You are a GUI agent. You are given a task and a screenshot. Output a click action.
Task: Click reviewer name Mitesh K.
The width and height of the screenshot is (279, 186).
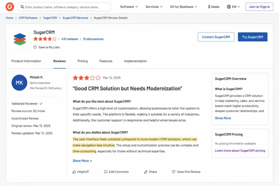(x=37, y=77)
